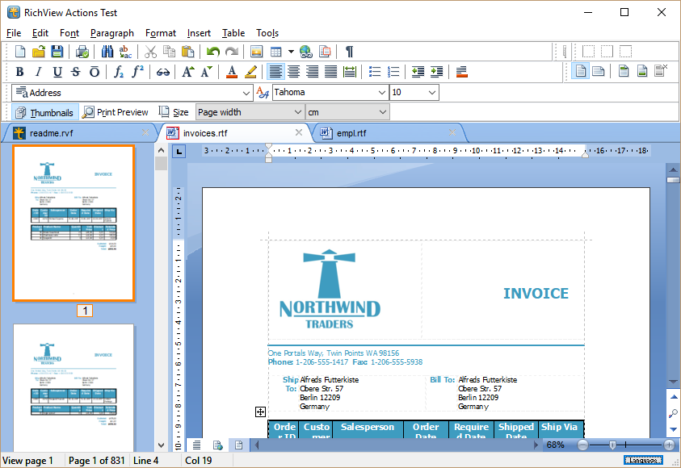
Task: Click the page Size button
Action: click(x=174, y=112)
